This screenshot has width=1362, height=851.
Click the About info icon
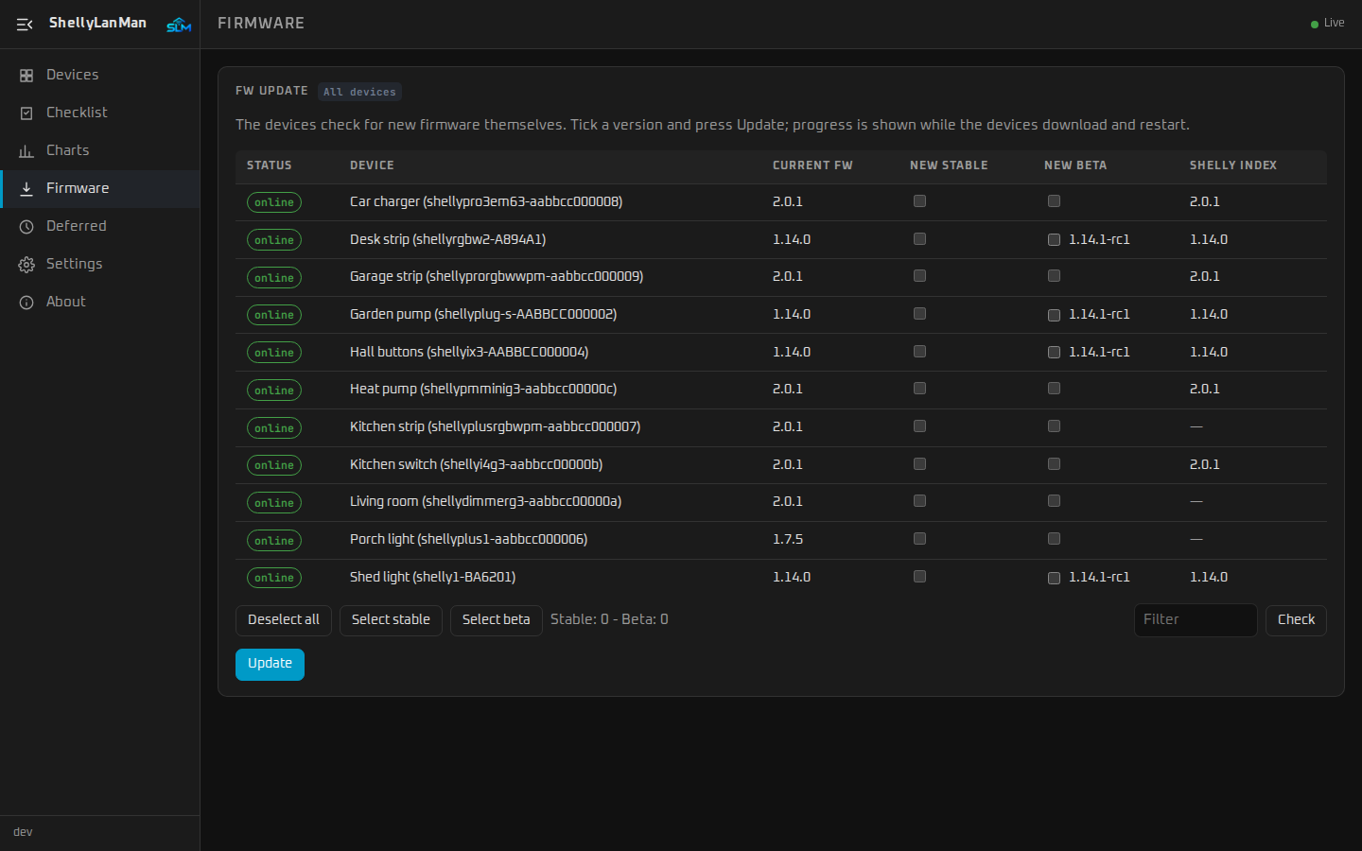click(26, 303)
